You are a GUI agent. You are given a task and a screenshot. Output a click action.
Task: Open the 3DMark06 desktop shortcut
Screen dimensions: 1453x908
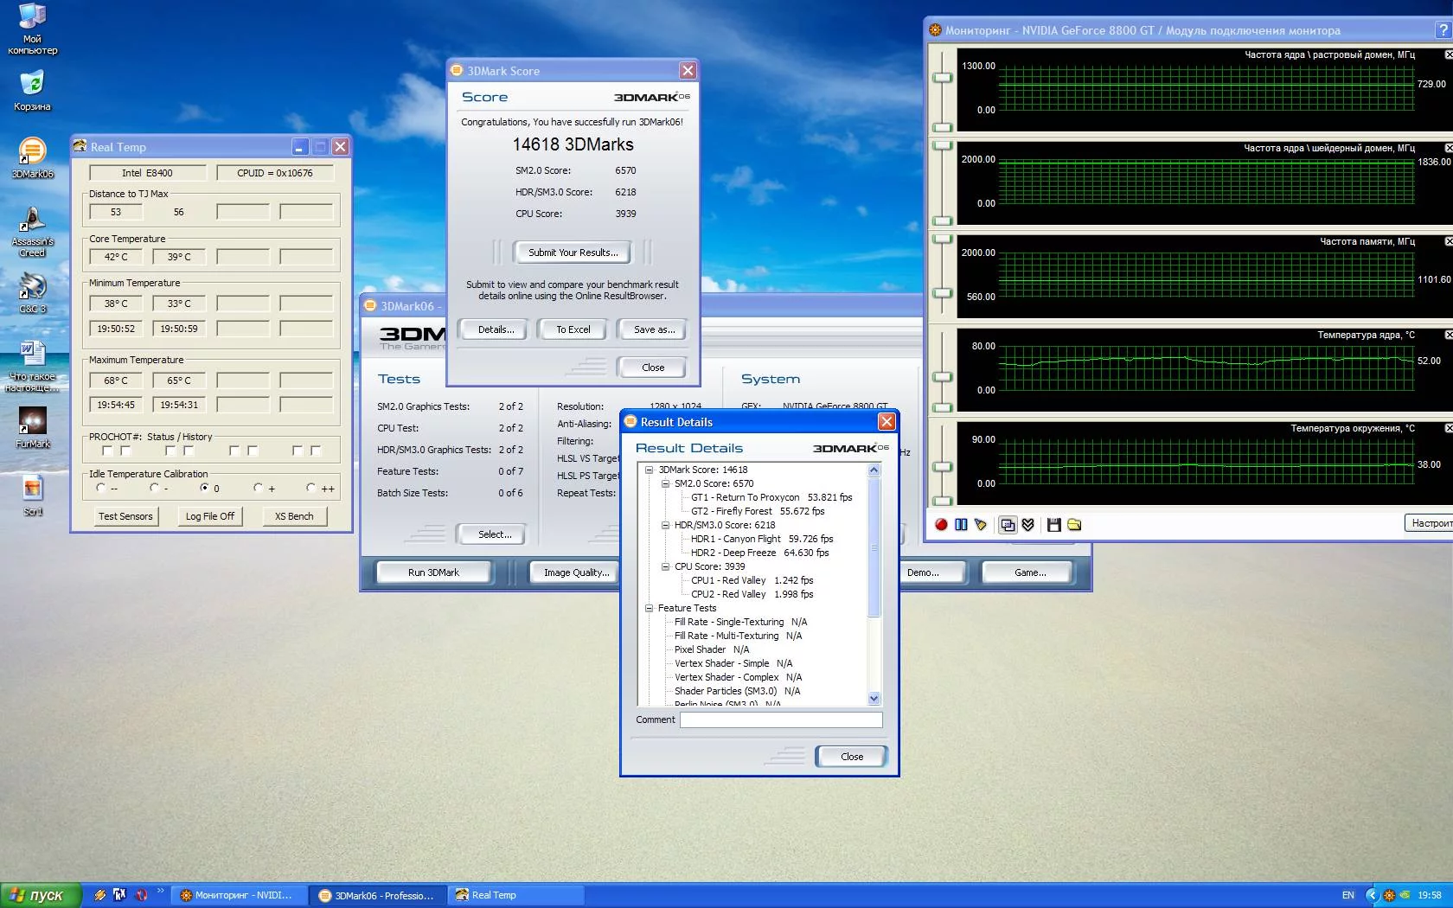[x=32, y=158]
